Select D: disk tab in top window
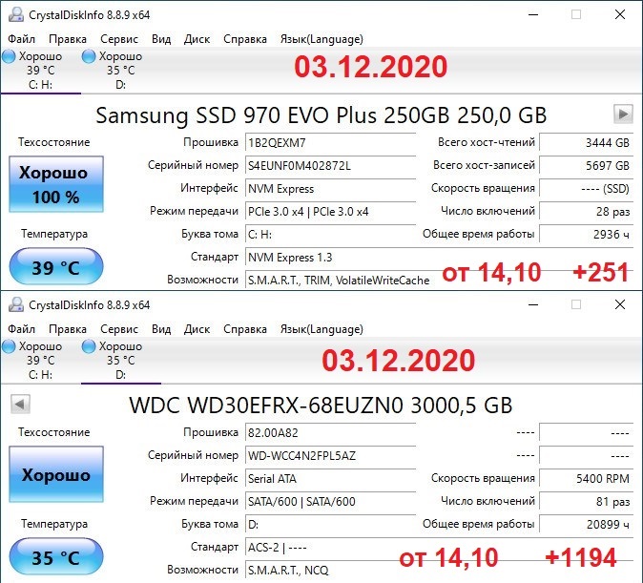Image resolution: width=643 pixels, height=583 pixels. tap(120, 71)
